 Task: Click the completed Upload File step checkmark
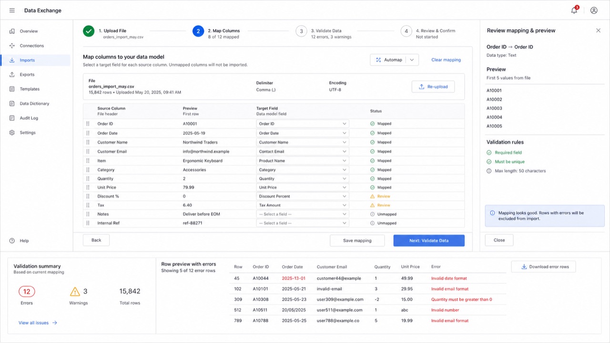pos(89,31)
